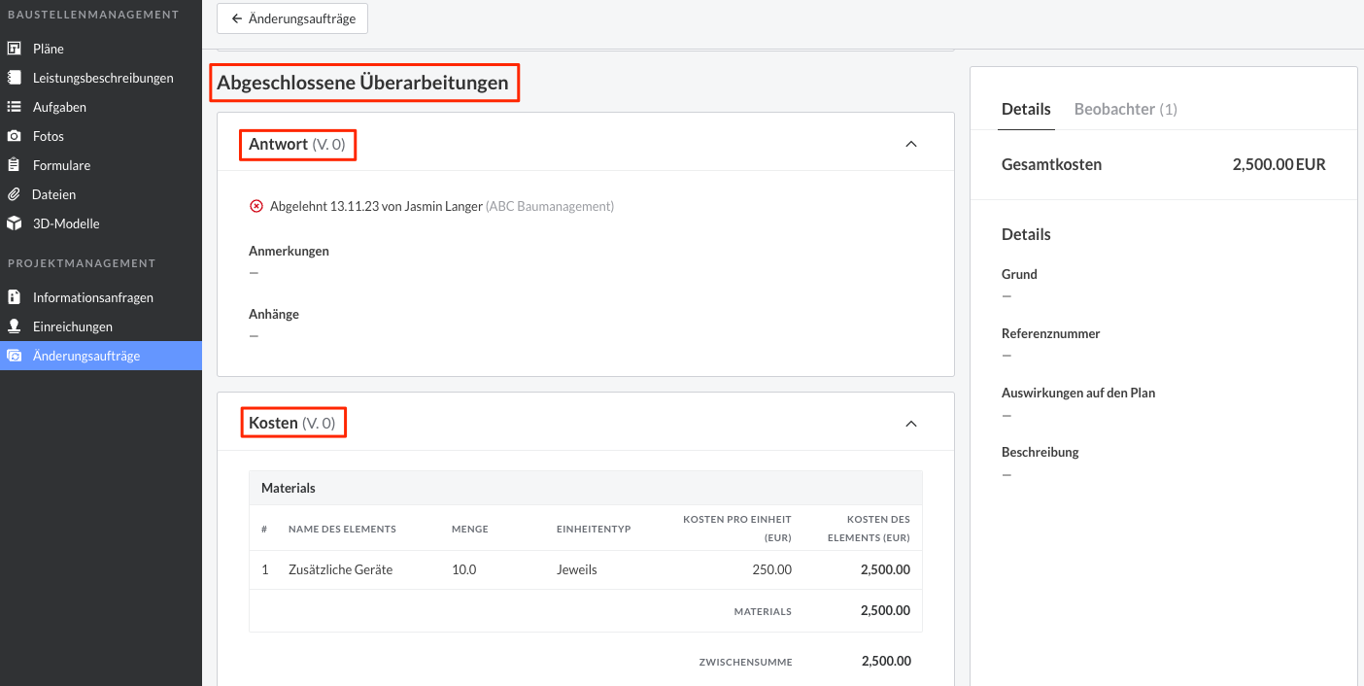Click the Referenznummer field label
This screenshot has width=1364, height=686.
click(x=1050, y=333)
